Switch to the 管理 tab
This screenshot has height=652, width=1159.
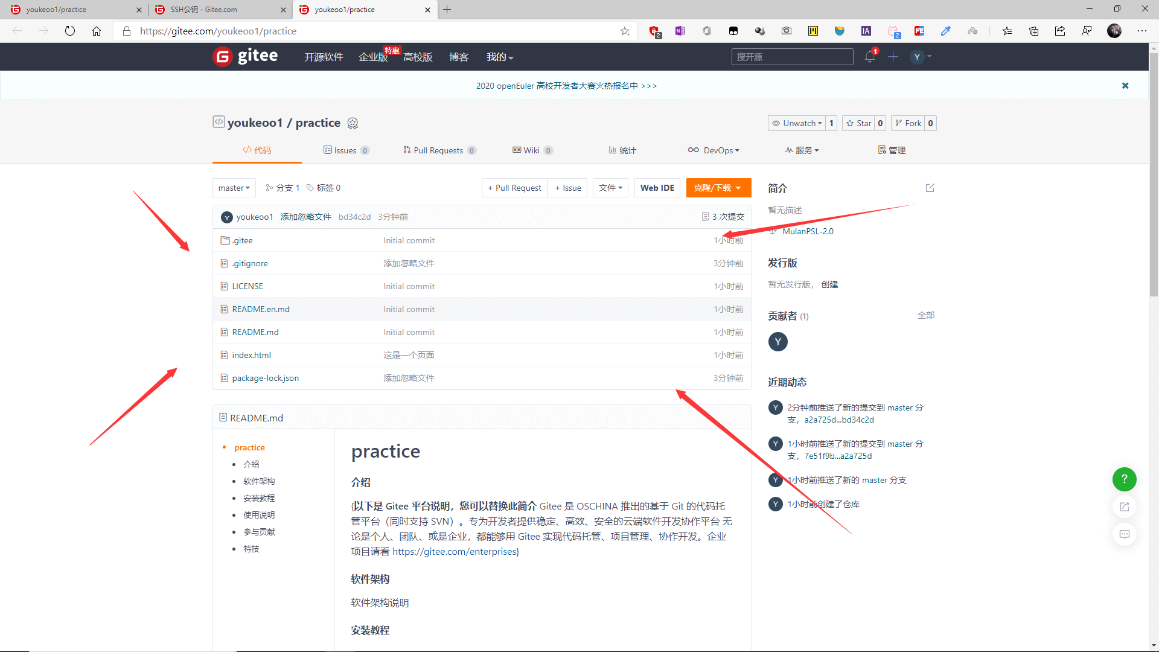pos(892,150)
